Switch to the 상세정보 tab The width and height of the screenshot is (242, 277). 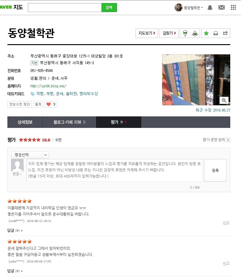coord(25,122)
